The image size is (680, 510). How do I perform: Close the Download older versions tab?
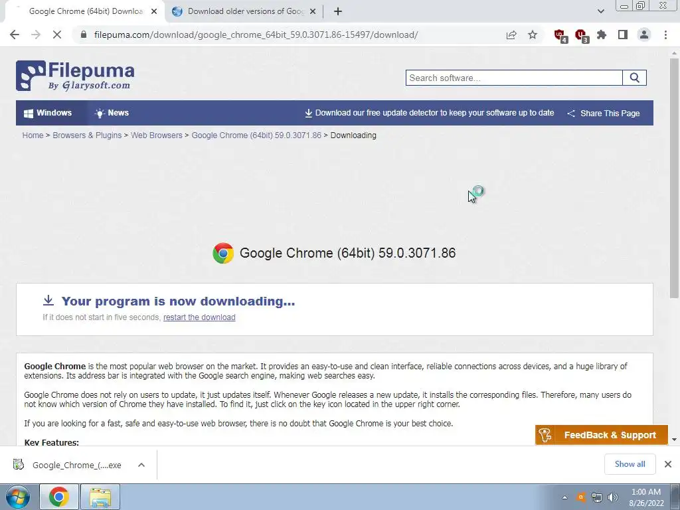pyautogui.click(x=313, y=12)
